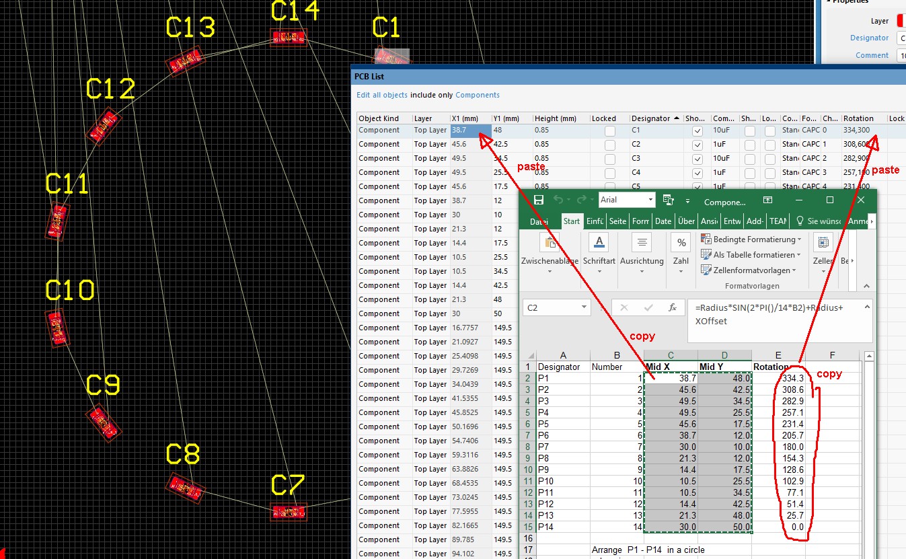Screen dimensions: 906x559
Task: Select the C7 capacitor footprint on the PCB
Action: (x=289, y=512)
